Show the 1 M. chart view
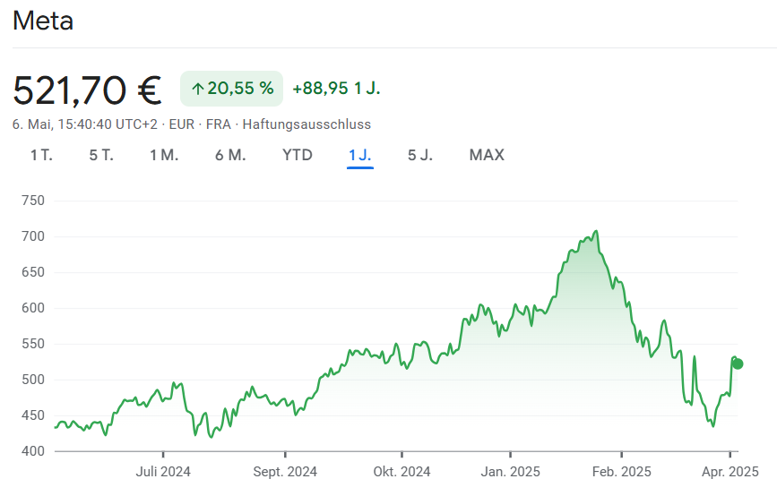The width and height of the screenshot is (777, 496). 164,155
